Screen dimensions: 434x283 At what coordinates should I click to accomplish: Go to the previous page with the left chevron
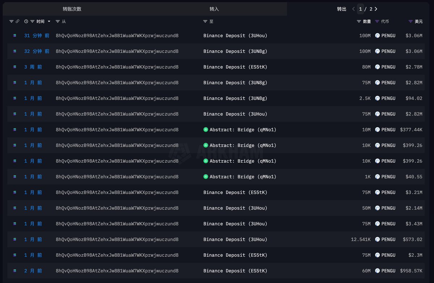click(x=353, y=9)
